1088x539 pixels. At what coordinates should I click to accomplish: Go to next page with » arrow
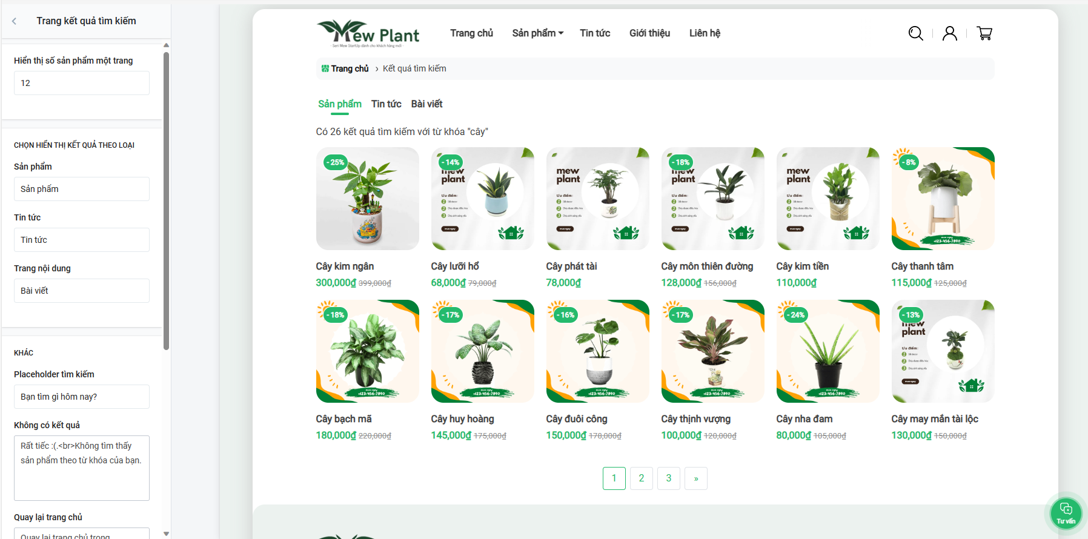pos(696,478)
